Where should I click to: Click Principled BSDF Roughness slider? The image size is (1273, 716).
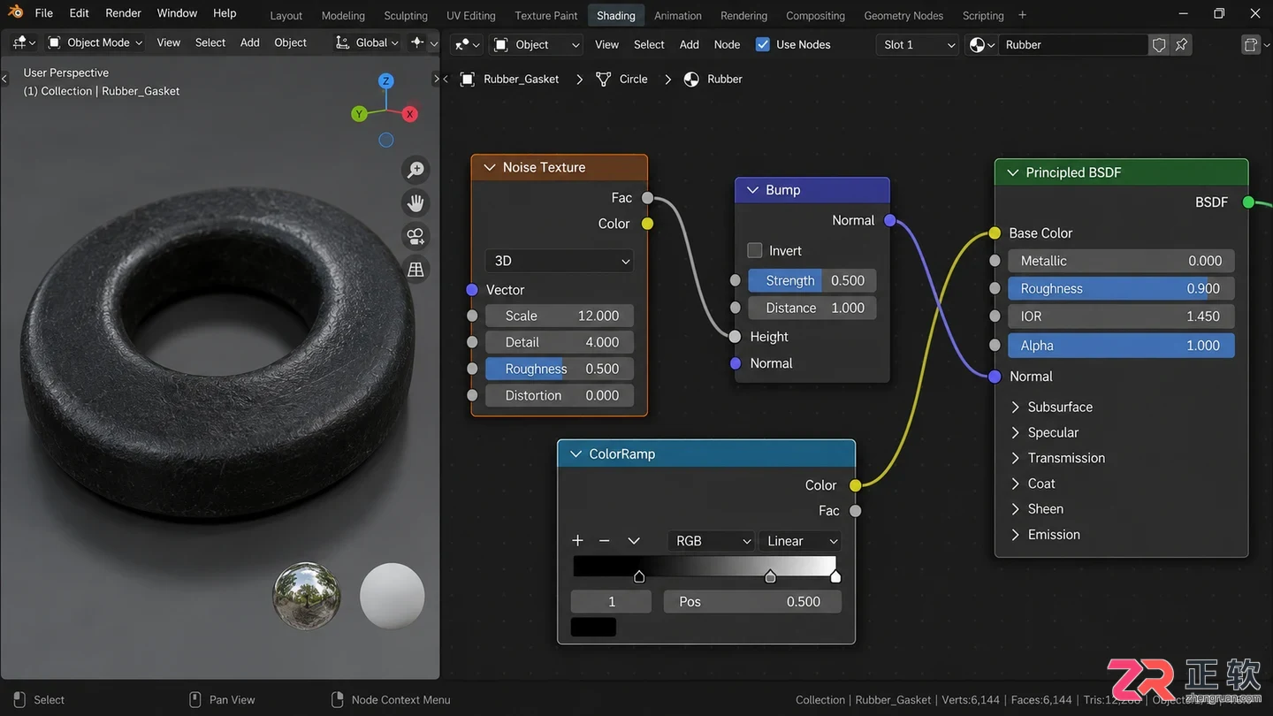click(1121, 288)
